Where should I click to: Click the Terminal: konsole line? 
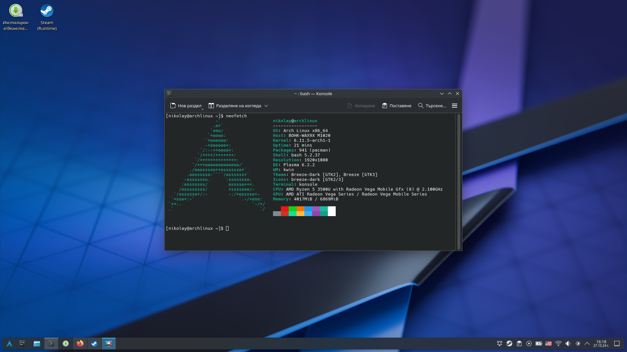click(295, 184)
